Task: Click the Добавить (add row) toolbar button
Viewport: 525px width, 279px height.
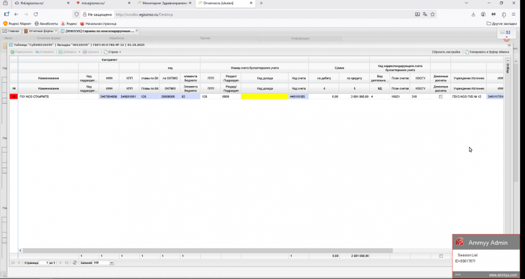Action: [x=68, y=52]
